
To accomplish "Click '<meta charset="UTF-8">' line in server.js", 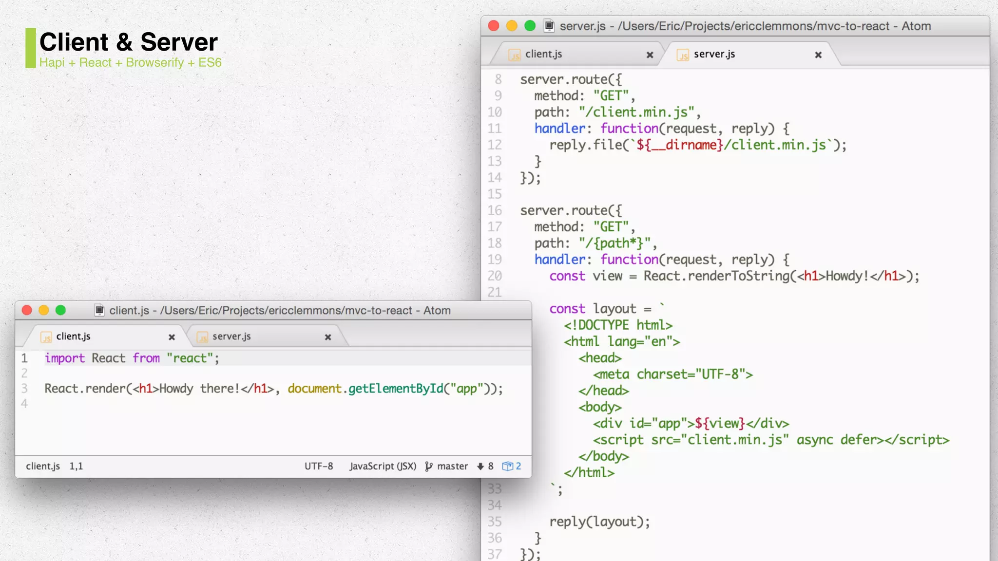I will (673, 374).
